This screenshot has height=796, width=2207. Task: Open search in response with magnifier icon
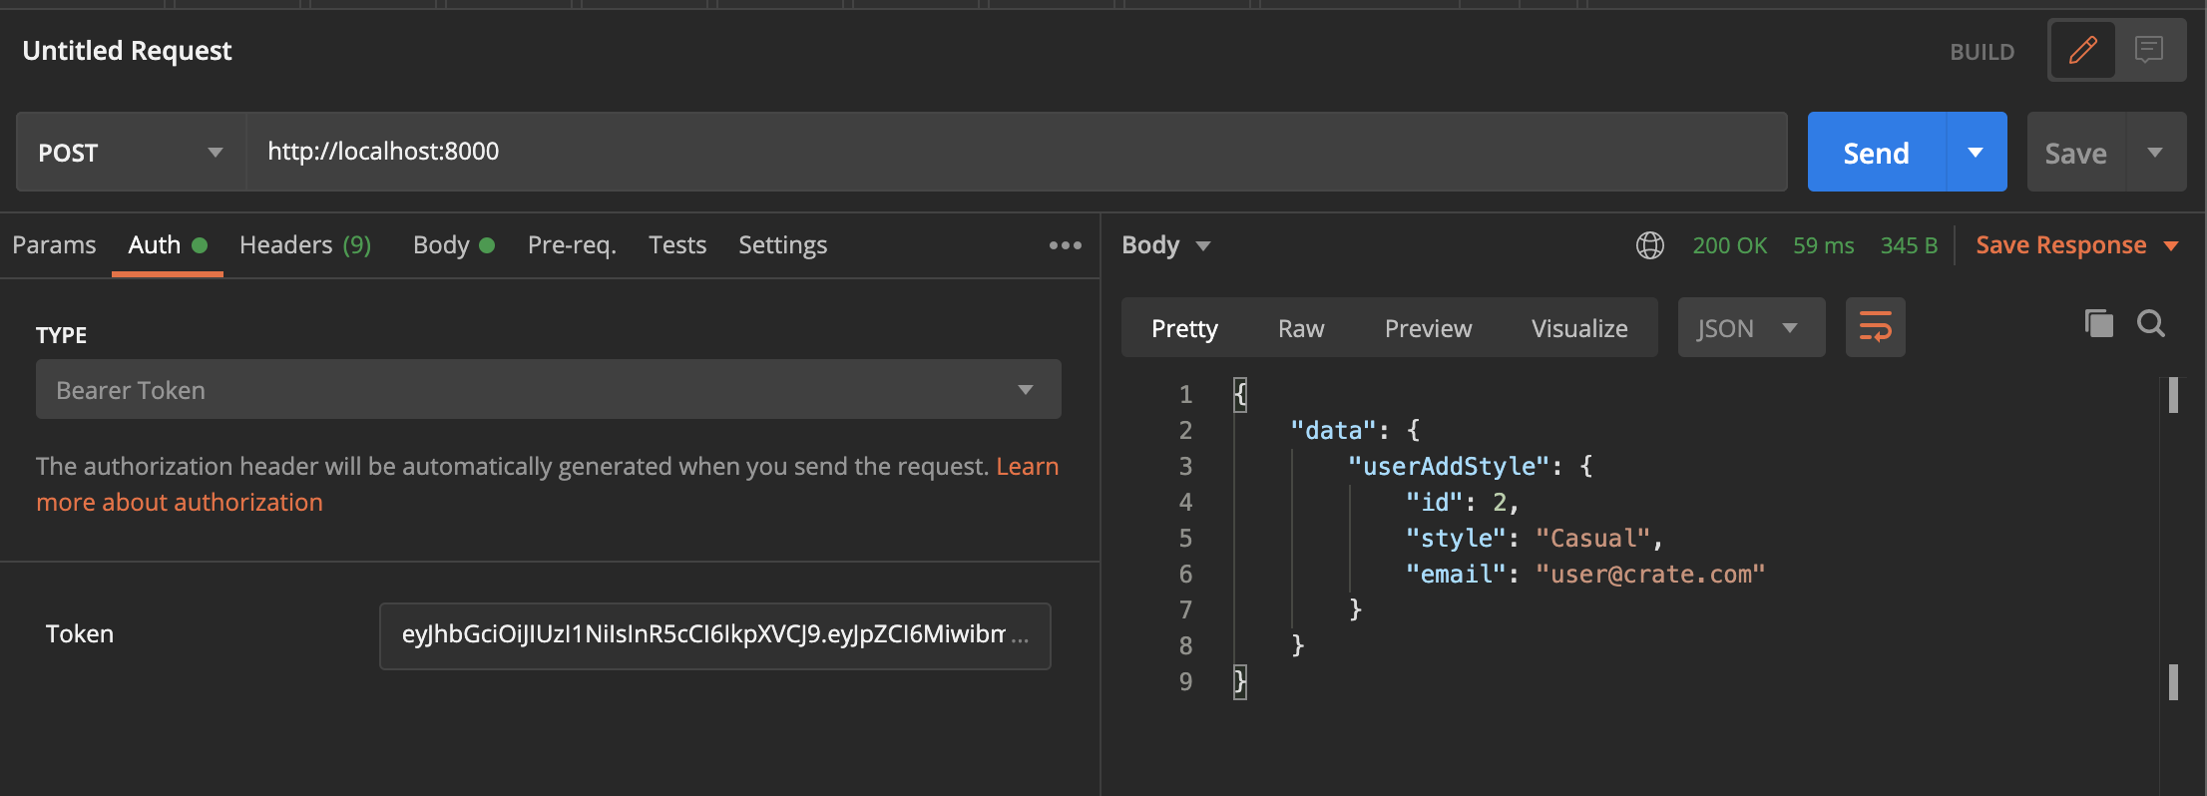2151,323
